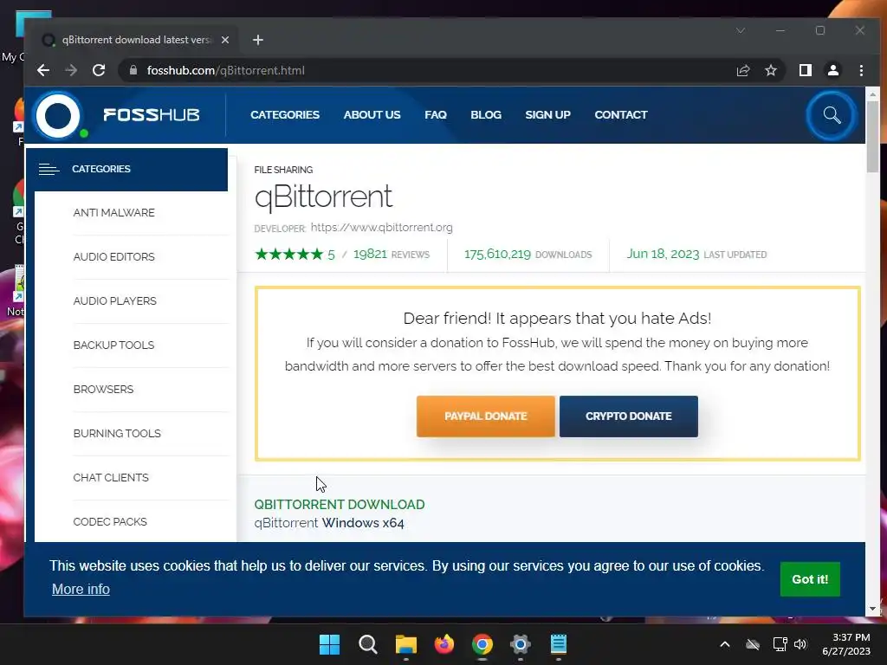Click QBITTORRENT DOWNLOAD heading text
Screen dimensions: 887x665
coord(340,505)
